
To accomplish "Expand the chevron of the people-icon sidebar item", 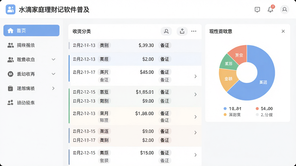I will [53, 59].
